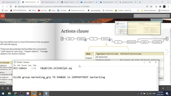Mute the player with the speaker icon

coord(163,88)
